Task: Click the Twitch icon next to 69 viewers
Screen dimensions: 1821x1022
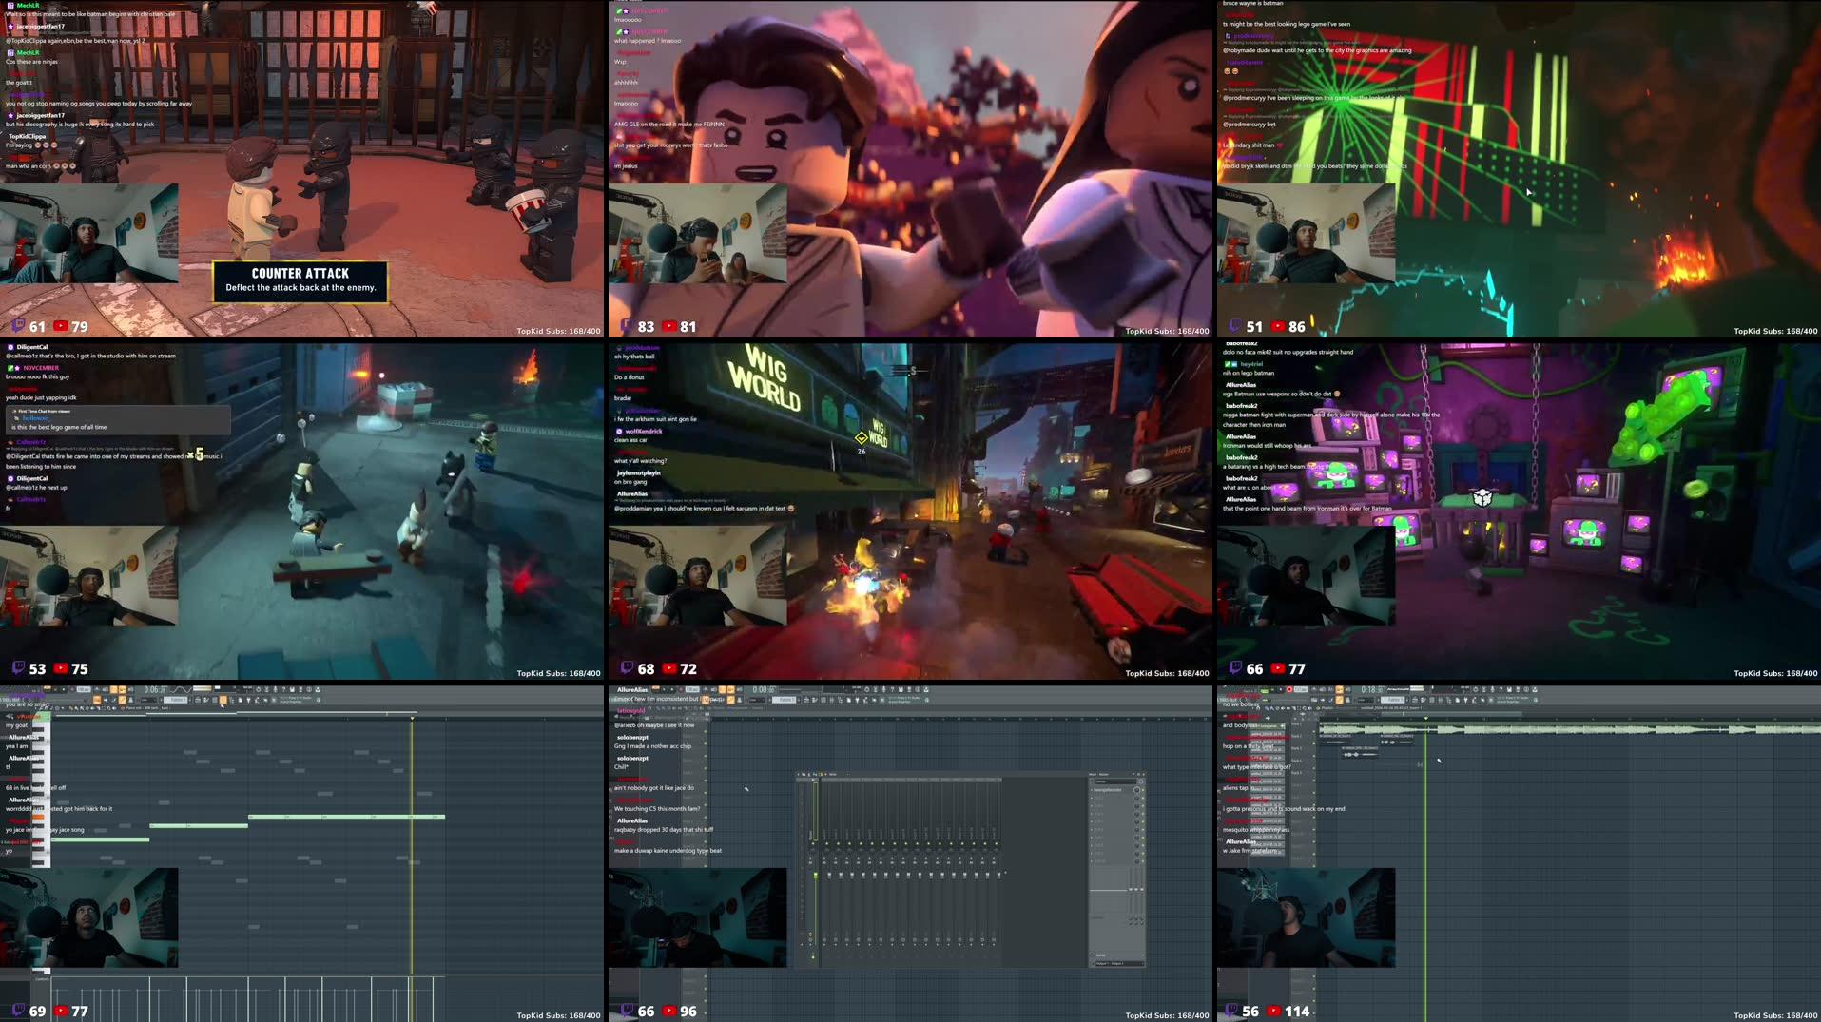Action: point(18,1011)
